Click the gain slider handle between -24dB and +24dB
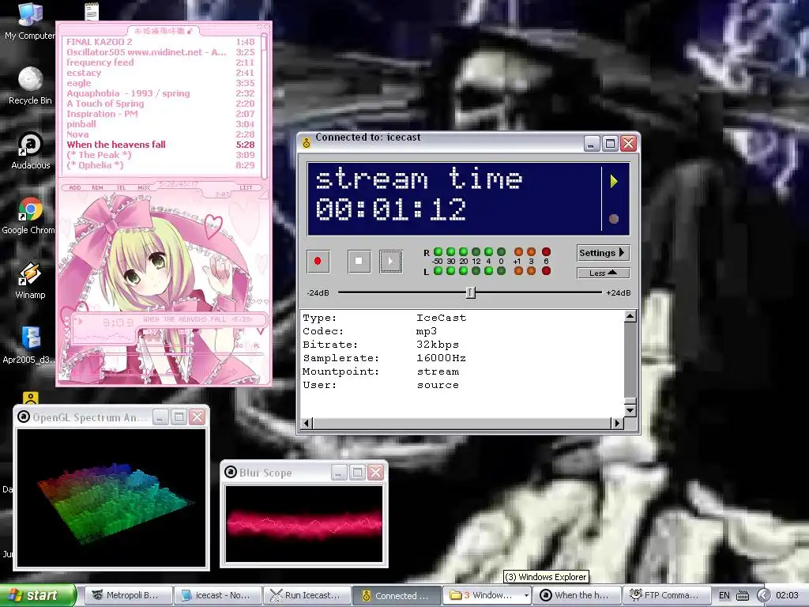 pyautogui.click(x=471, y=292)
